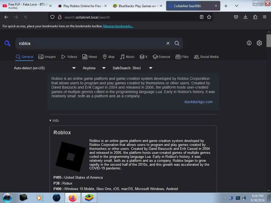Select the Images search category

click(47, 57)
